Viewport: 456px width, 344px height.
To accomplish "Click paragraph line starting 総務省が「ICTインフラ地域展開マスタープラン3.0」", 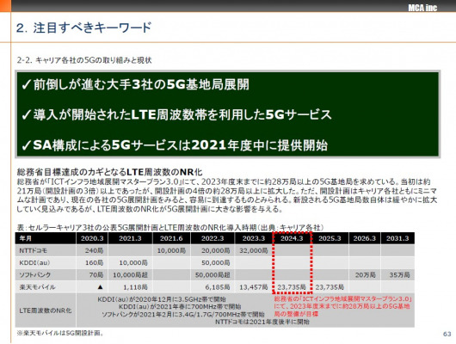I will pyautogui.click(x=224, y=182).
